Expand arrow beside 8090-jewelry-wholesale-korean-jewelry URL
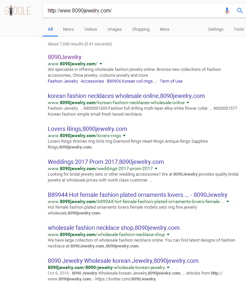This screenshot has width=246, height=285. click(x=168, y=268)
